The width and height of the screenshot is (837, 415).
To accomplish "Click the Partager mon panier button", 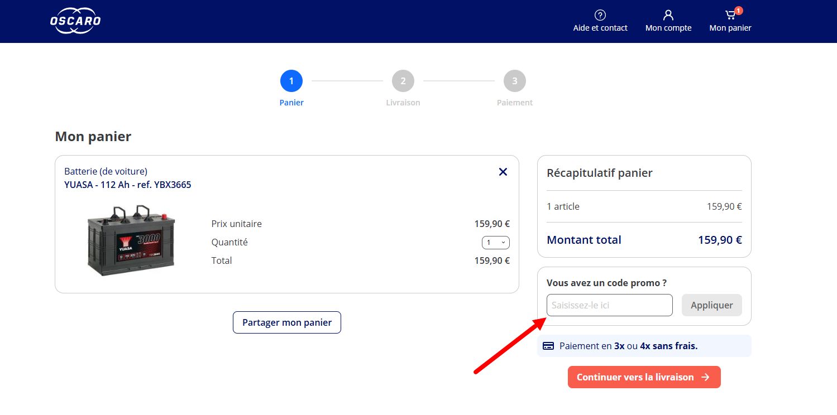I will coord(287,322).
